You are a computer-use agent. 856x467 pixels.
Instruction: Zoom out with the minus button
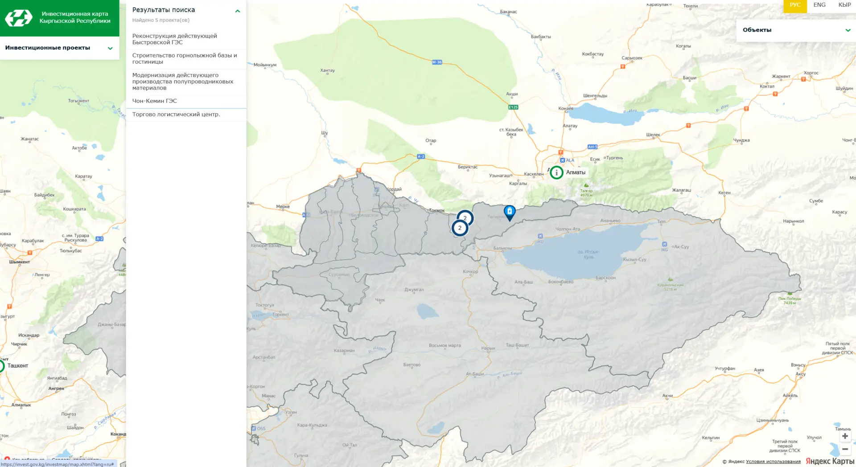pyautogui.click(x=844, y=449)
